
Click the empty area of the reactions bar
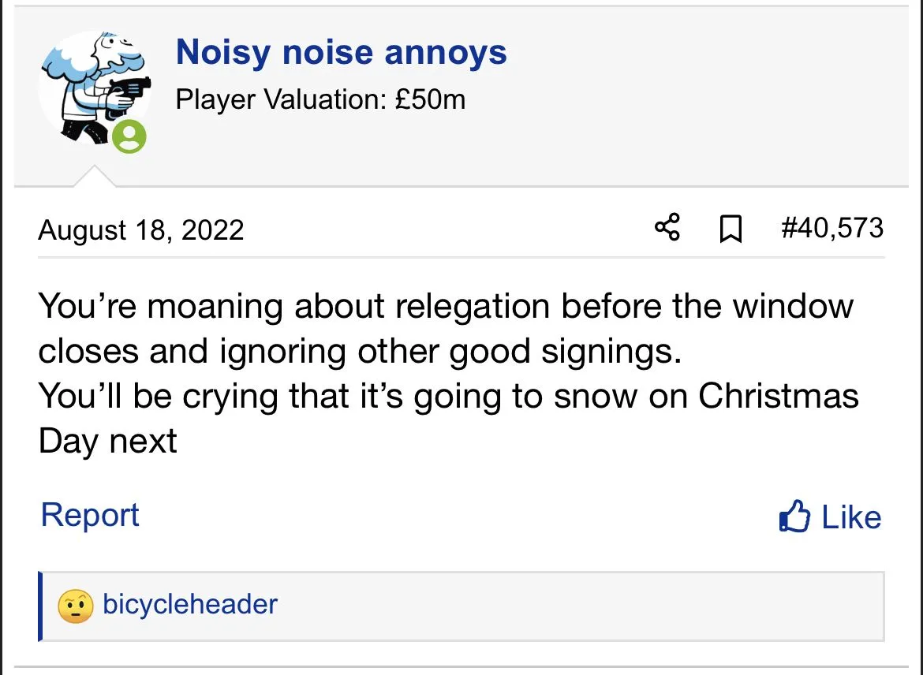click(584, 606)
